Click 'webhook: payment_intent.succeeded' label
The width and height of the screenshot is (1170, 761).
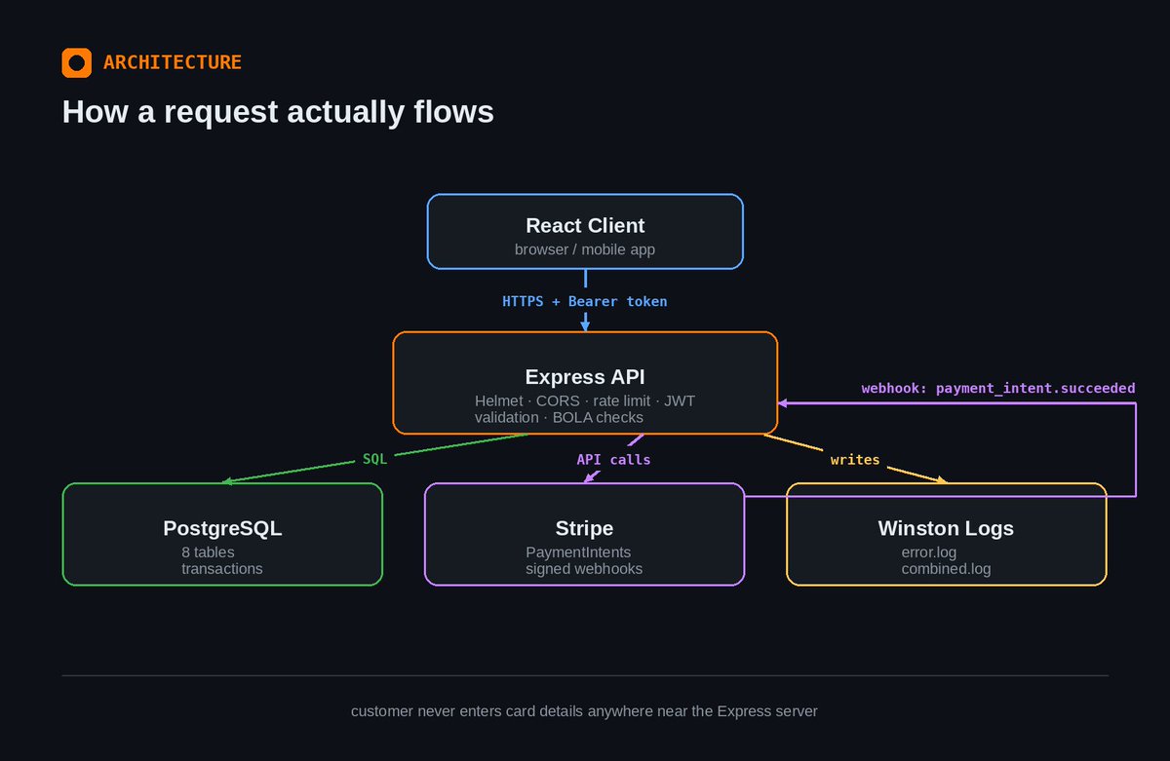998,388
